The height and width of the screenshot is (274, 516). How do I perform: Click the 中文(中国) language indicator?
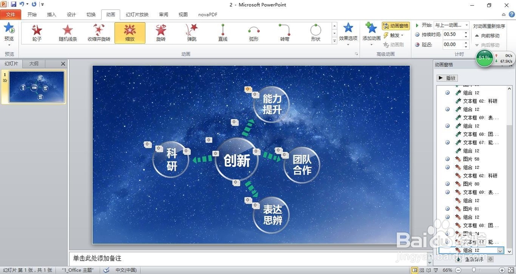[126, 270]
